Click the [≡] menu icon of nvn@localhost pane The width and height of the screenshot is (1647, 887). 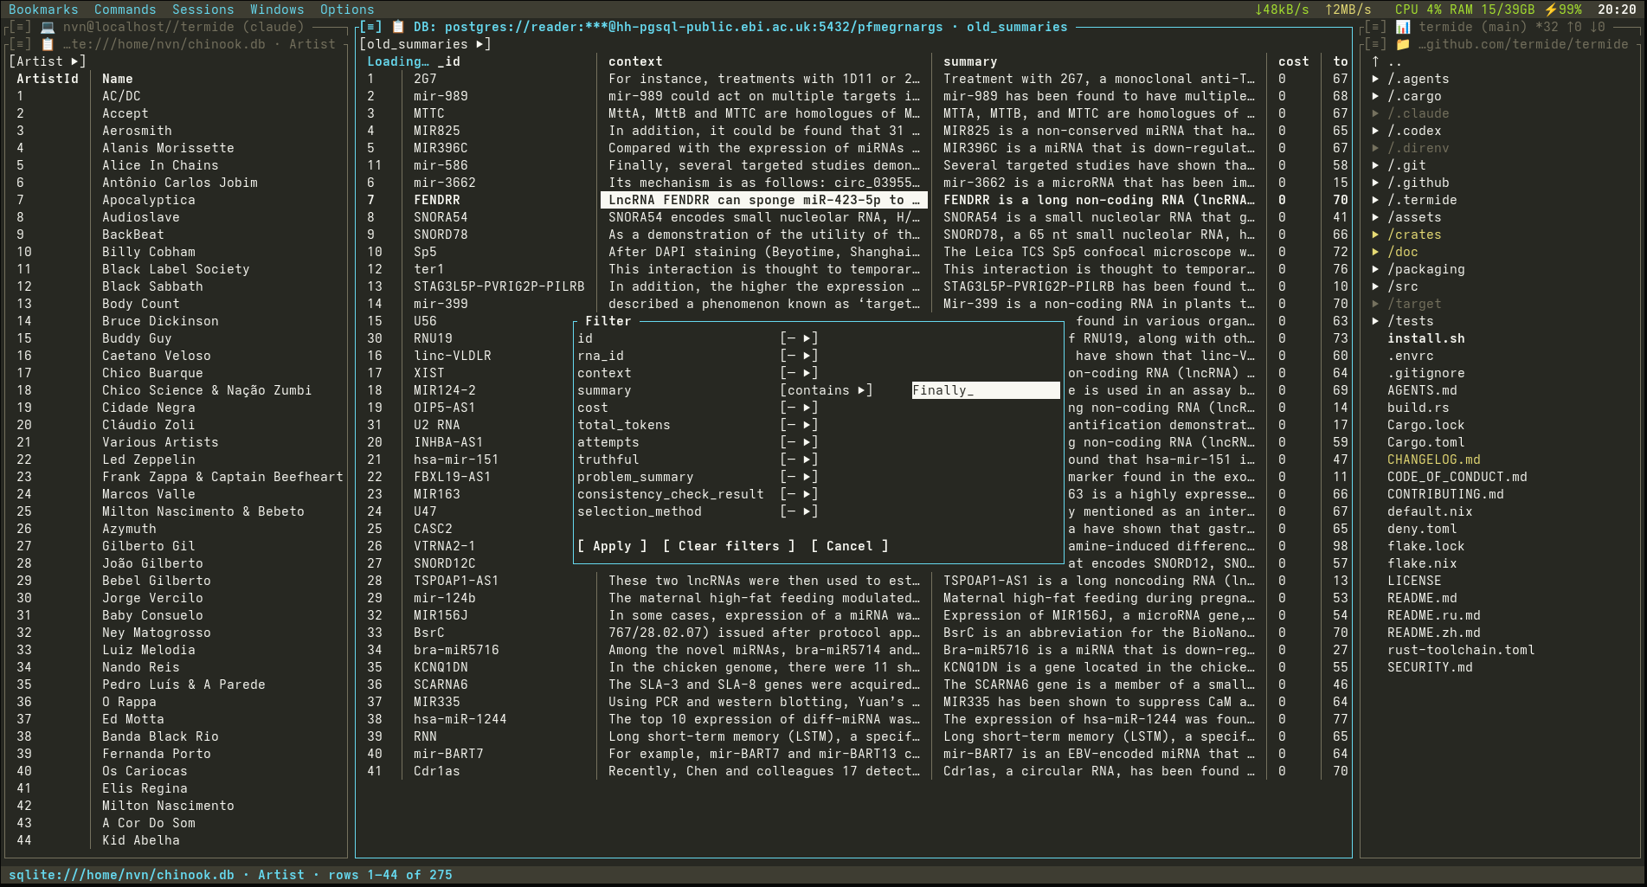point(20,27)
